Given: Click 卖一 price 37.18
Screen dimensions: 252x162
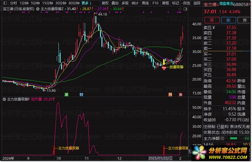Looking at the screenshot, I should click(231, 48).
